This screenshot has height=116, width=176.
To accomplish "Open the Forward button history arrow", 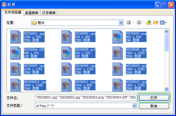I will pyautogui.click(x=144, y=22).
